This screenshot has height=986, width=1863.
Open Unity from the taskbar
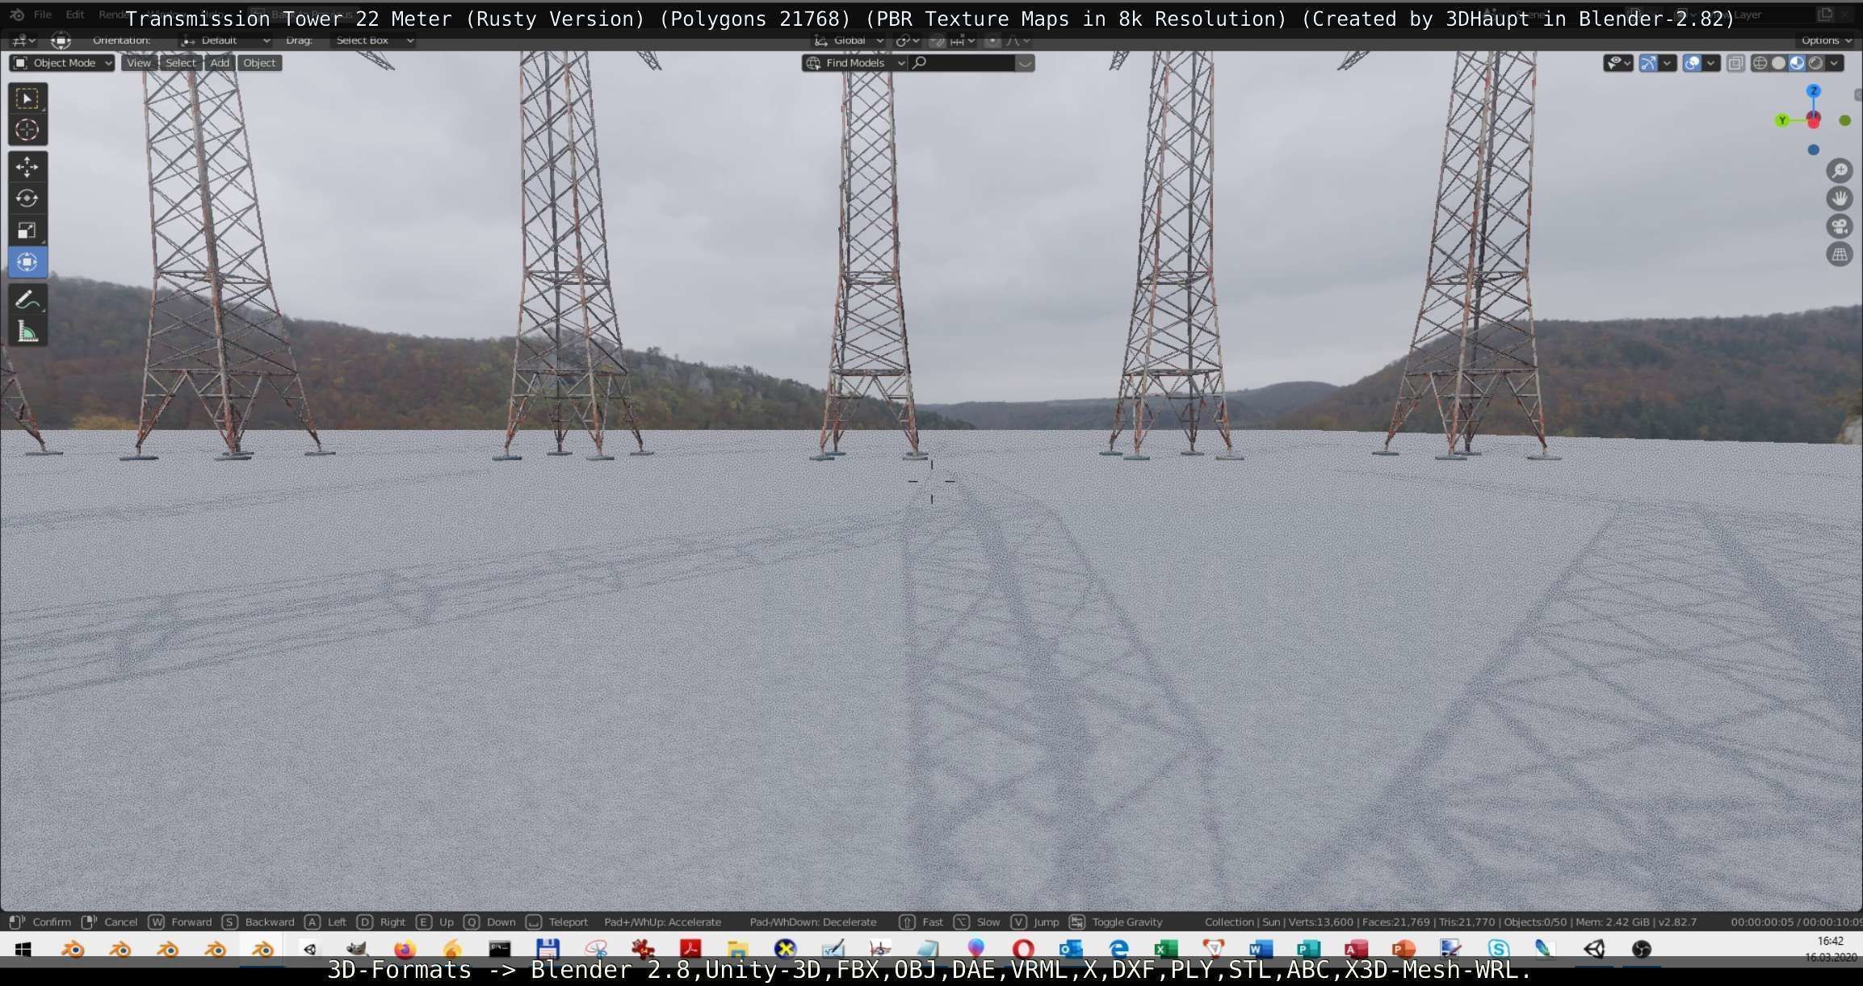[x=1594, y=949]
